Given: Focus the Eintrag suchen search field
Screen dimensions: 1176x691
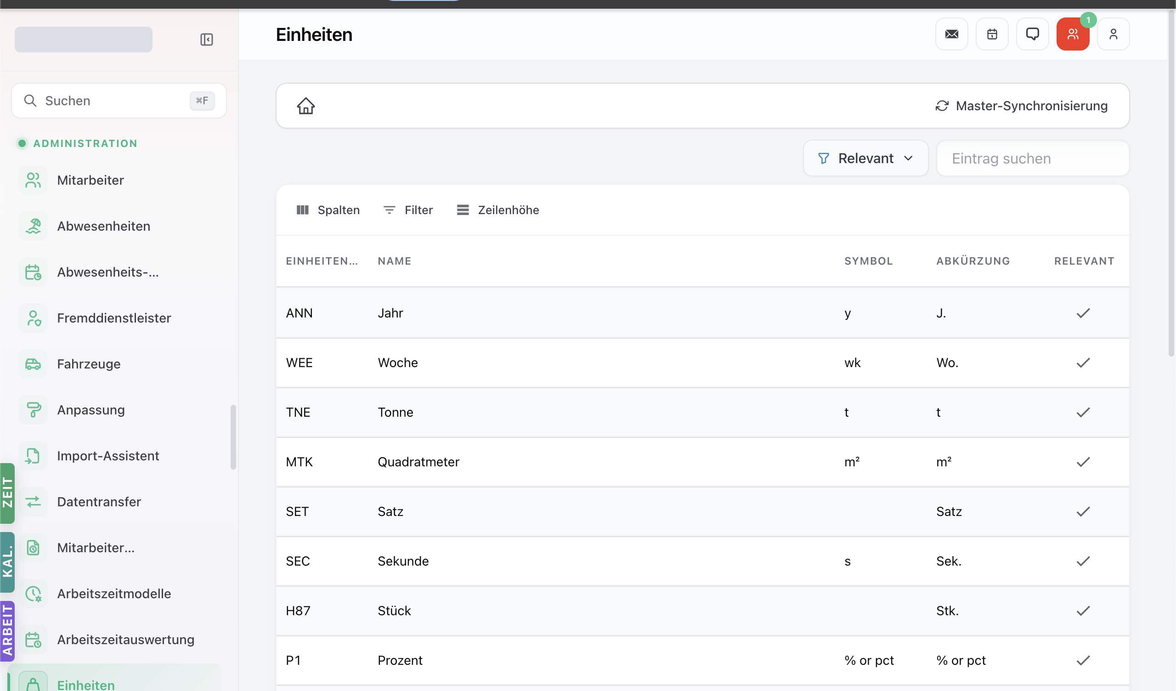Looking at the screenshot, I should click(x=1033, y=158).
